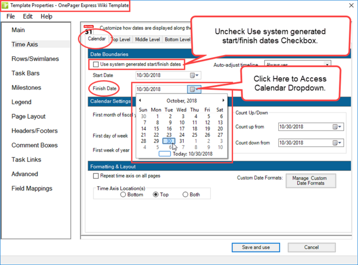Switch to the Middle Level tab
358x265 pixels.
tap(148, 39)
